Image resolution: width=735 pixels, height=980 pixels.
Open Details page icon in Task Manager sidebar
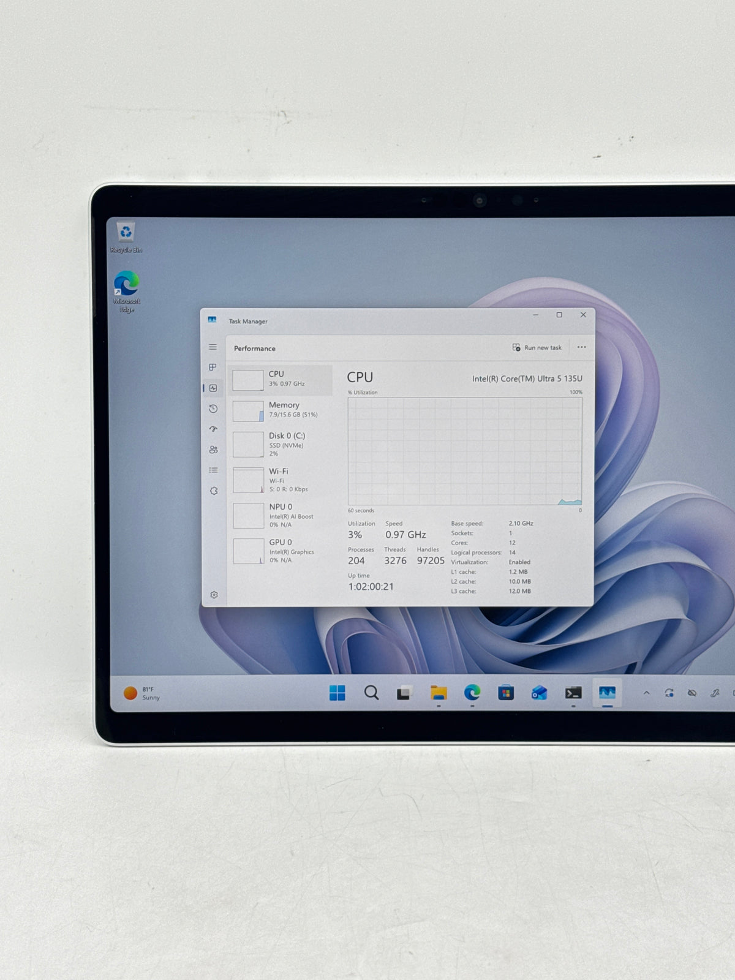tap(213, 470)
